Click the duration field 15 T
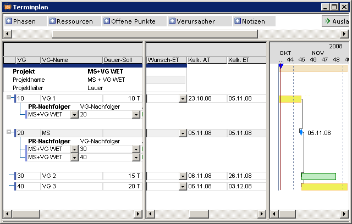 click(x=123, y=176)
